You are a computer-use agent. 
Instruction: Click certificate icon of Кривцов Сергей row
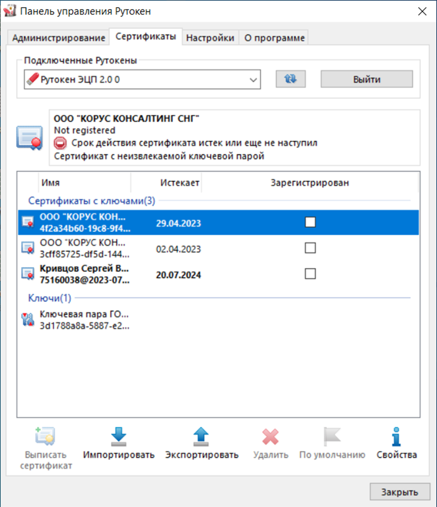[28, 274]
